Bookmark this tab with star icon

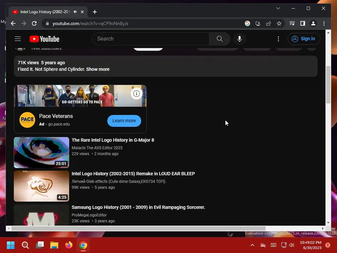coord(279,23)
